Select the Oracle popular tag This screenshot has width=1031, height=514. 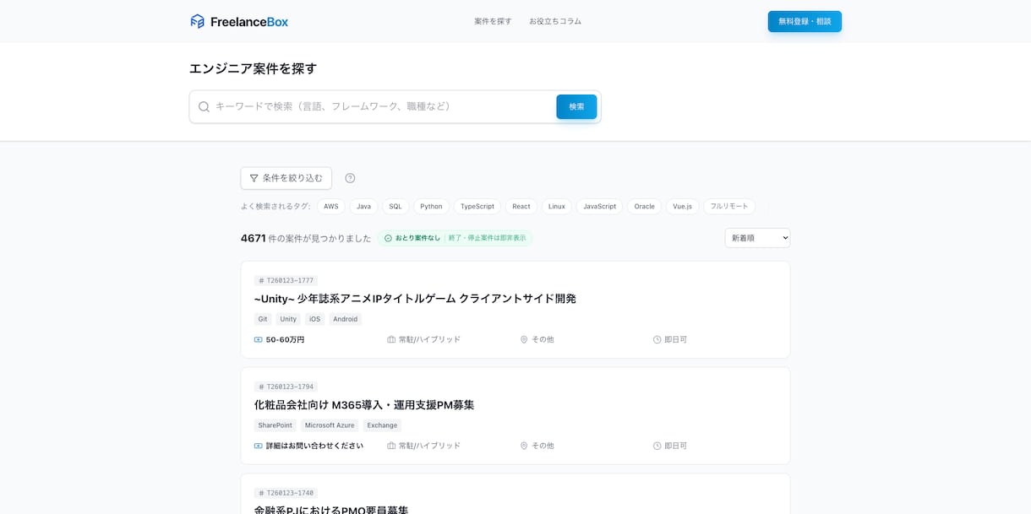click(645, 207)
